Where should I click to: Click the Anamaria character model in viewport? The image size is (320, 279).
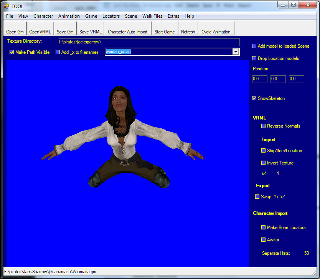coord(122,137)
